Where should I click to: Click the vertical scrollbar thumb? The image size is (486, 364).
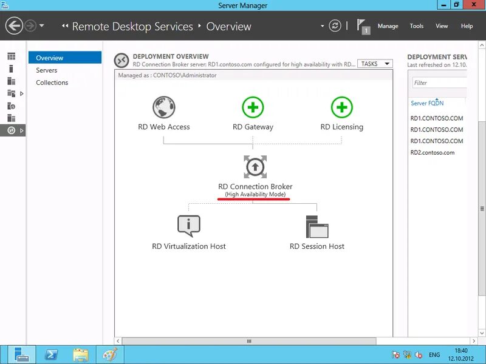482,209
